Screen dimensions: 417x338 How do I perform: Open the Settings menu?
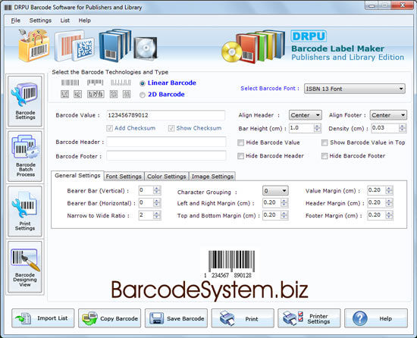click(40, 20)
